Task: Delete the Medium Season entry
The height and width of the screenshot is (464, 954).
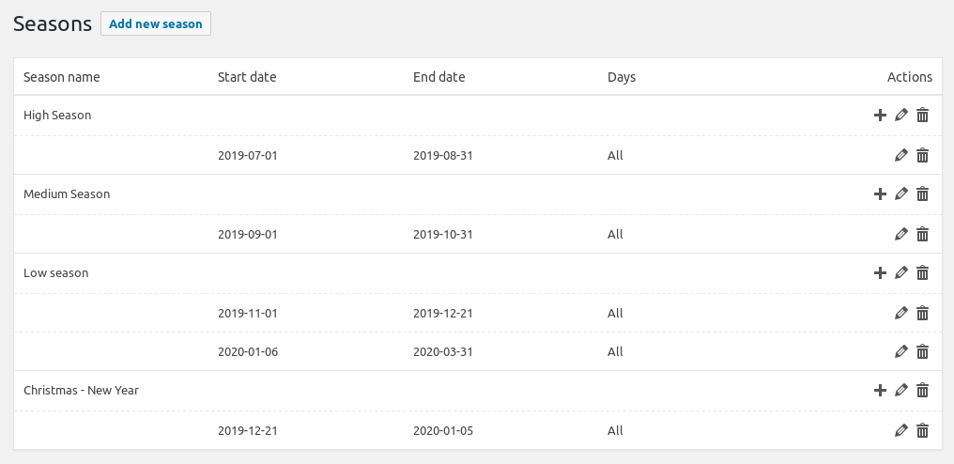Action: 922,194
